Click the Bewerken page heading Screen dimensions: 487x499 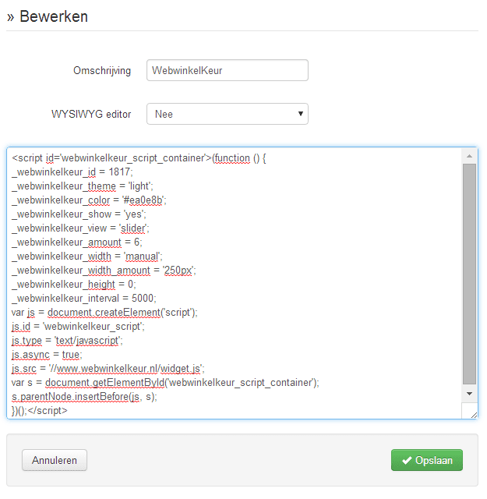click(x=53, y=16)
